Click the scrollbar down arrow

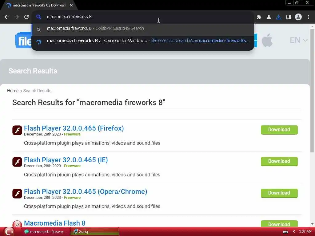(x=312, y=224)
